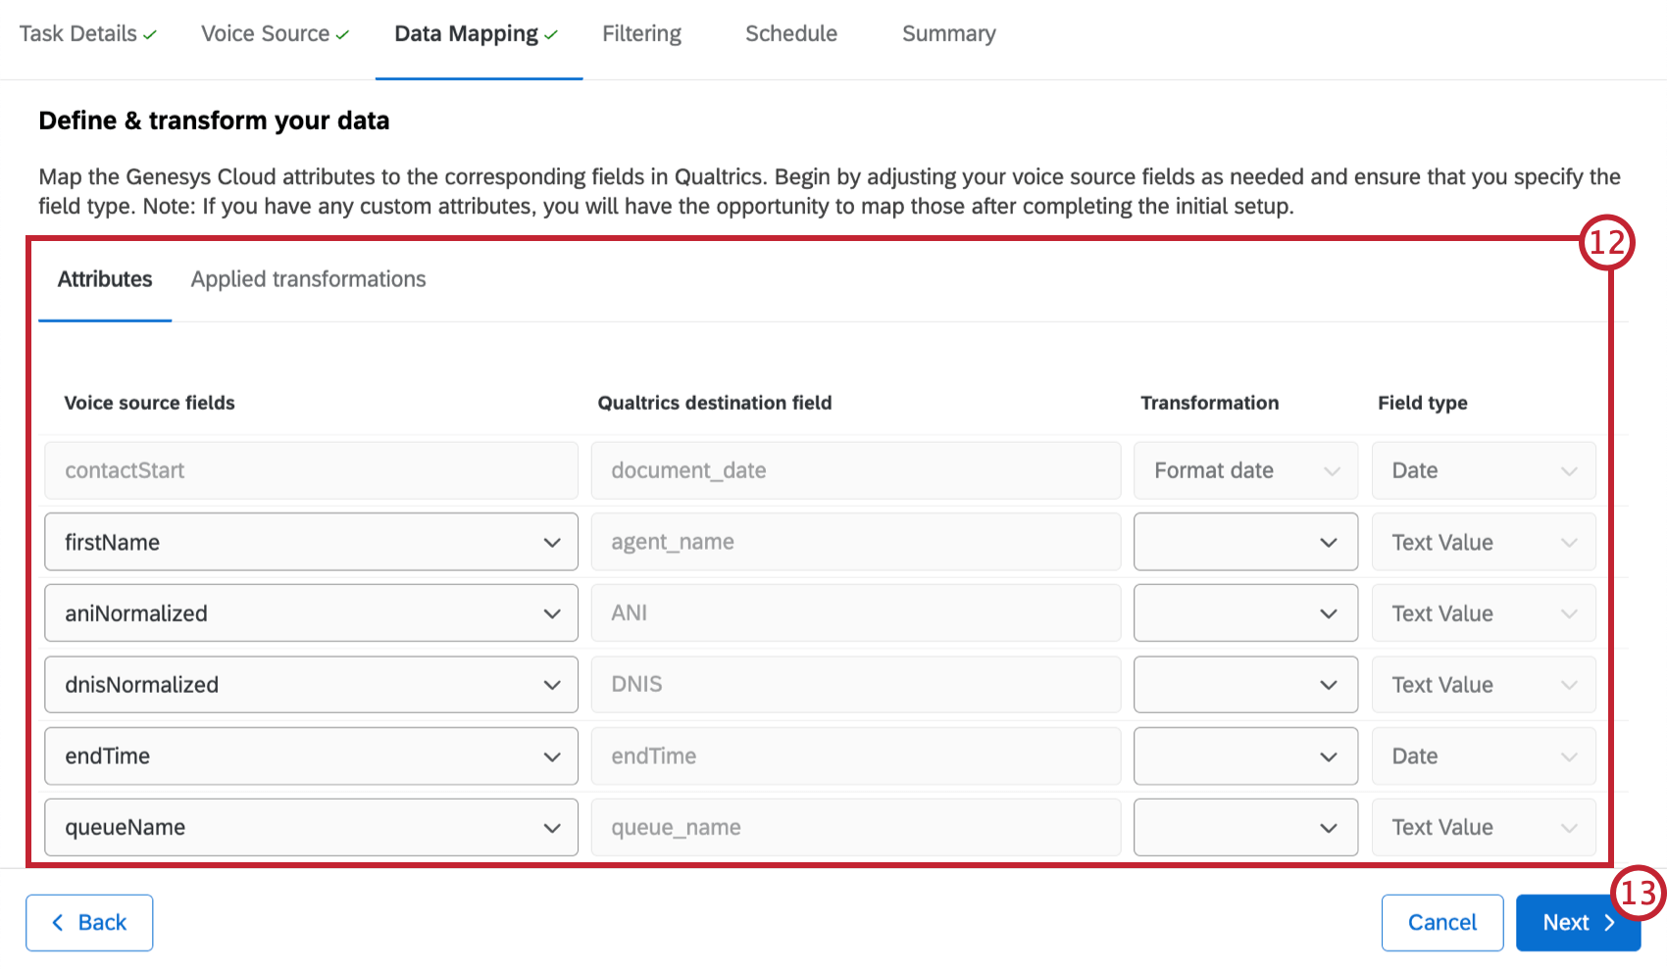1667x970 pixels.
Task: Expand the queueName field dropdown
Action: (x=552, y=827)
